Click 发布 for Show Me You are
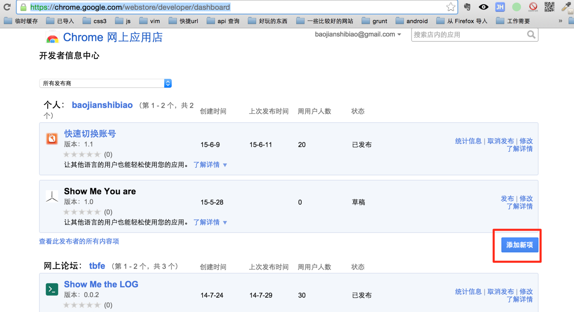The width and height of the screenshot is (574, 312). pyautogui.click(x=507, y=198)
